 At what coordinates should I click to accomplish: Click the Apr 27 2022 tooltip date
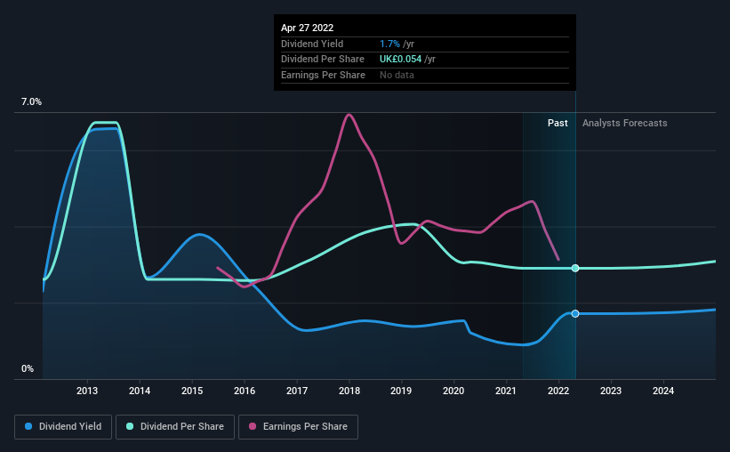(x=308, y=28)
